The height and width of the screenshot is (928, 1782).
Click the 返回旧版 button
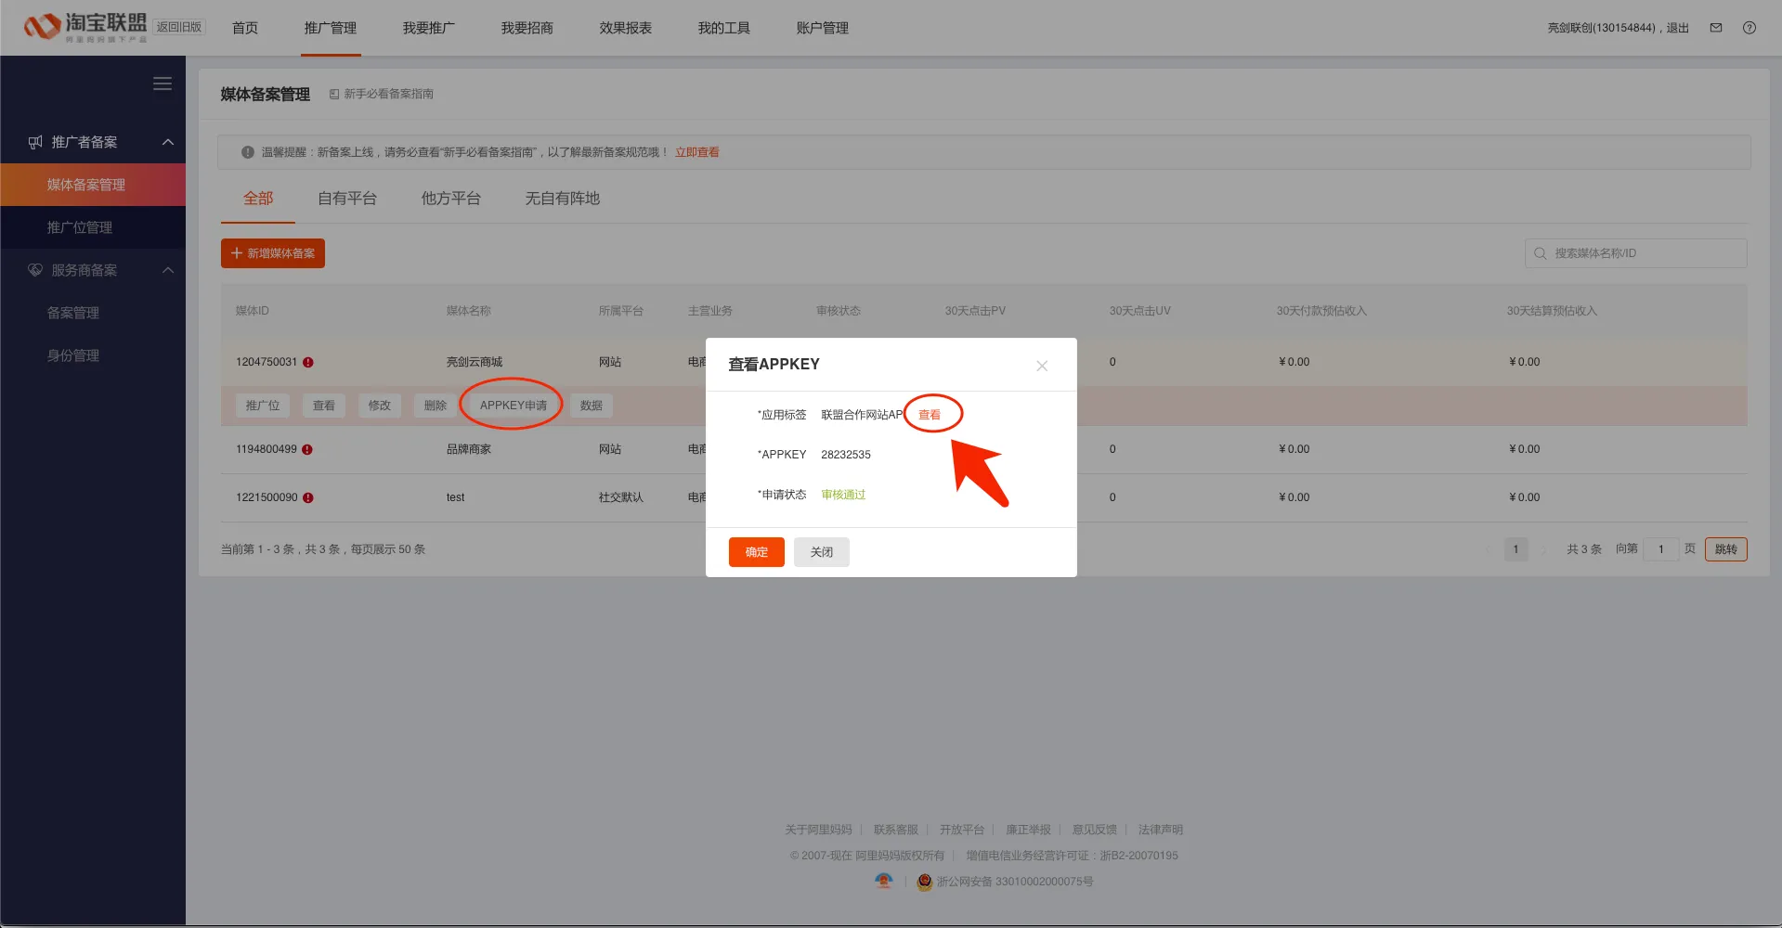[179, 27]
